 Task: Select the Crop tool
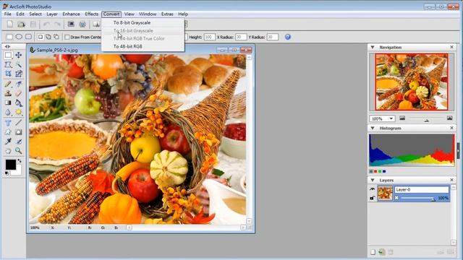8,74
